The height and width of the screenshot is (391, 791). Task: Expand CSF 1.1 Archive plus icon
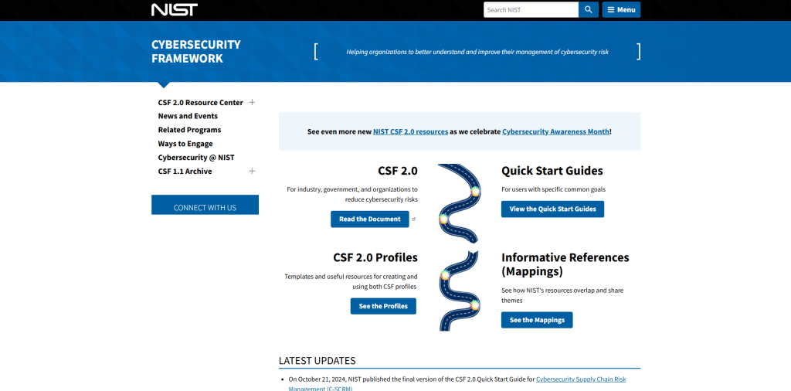253,171
